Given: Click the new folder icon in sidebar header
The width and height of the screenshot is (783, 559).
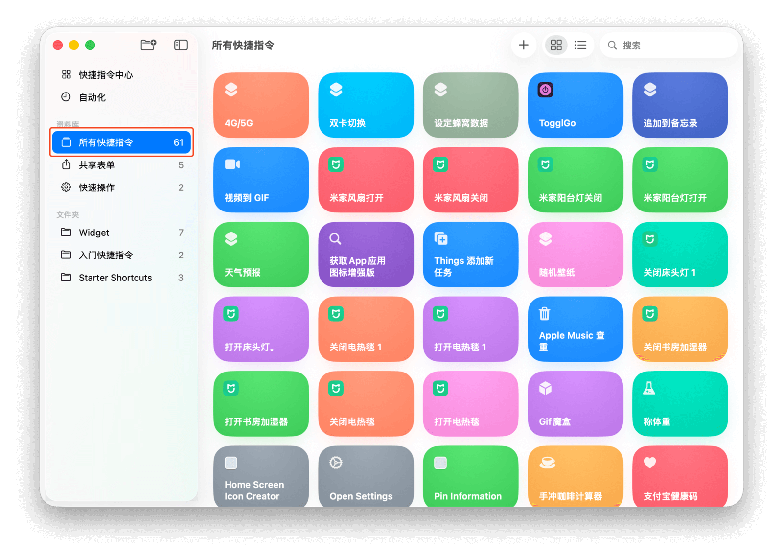Looking at the screenshot, I should pos(148,45).
